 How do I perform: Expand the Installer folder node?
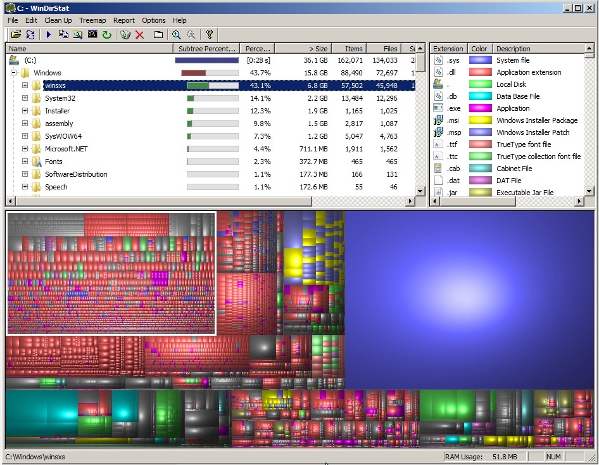click(25, 111)
